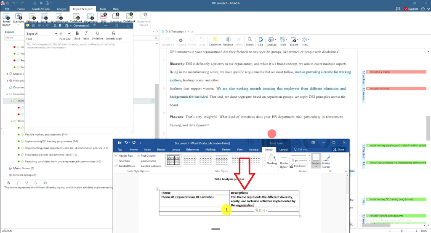Click SPSS export icon in ATLAS.ti ribbon
Viewport: 431px width, 233px height.
(x=104, y=16)
